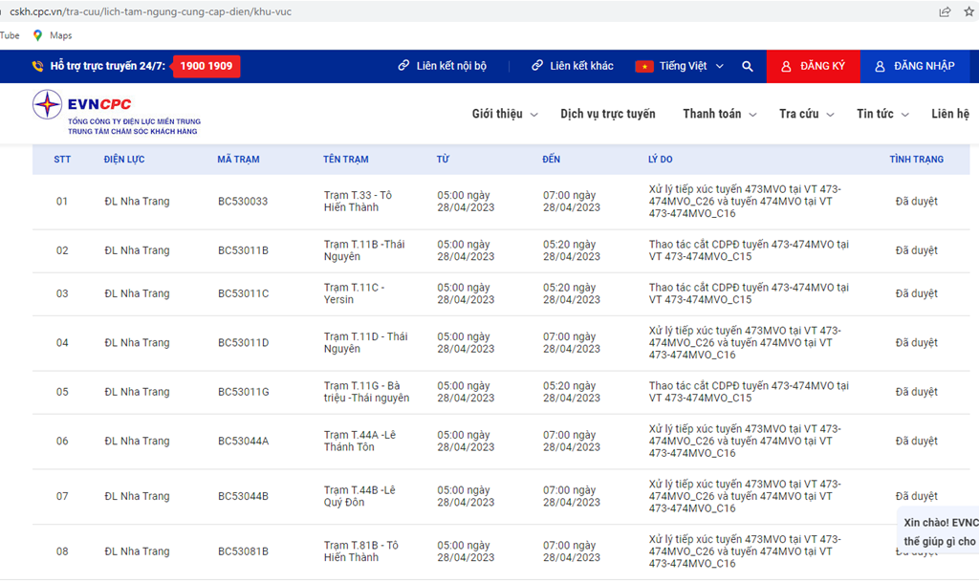The image size is (979, 583).
Task: Open the Dịch vụ trực tuyến menu
Action: (608, 114)
